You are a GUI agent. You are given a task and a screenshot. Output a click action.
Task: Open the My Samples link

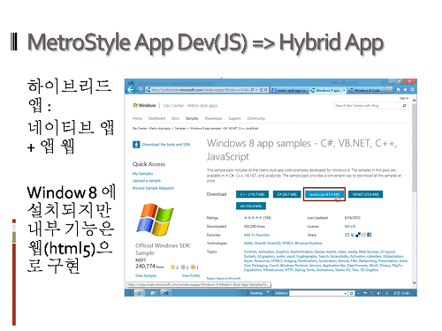pyautogui.click(x=142, y=174)
